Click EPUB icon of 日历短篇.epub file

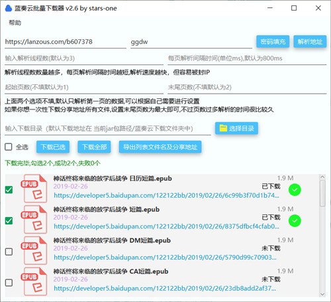tap(34, 189)
